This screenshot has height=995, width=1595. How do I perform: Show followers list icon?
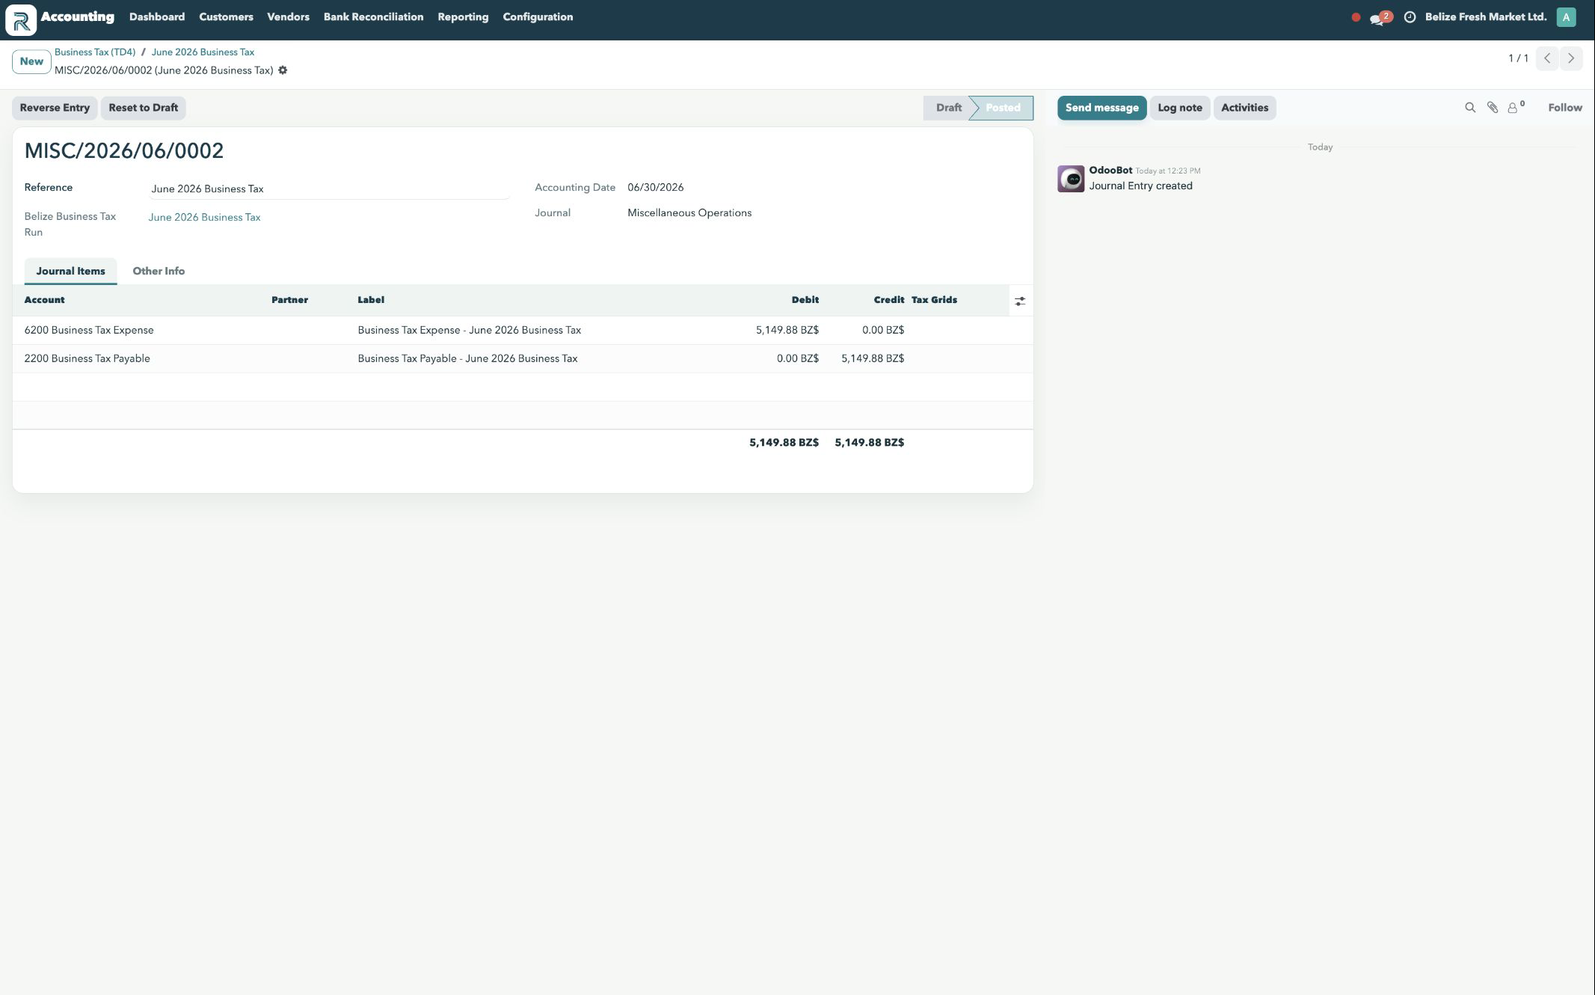point(1515,108)
